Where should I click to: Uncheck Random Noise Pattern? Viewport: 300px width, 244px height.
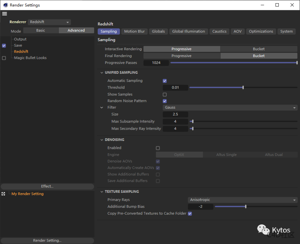(164, 101)
